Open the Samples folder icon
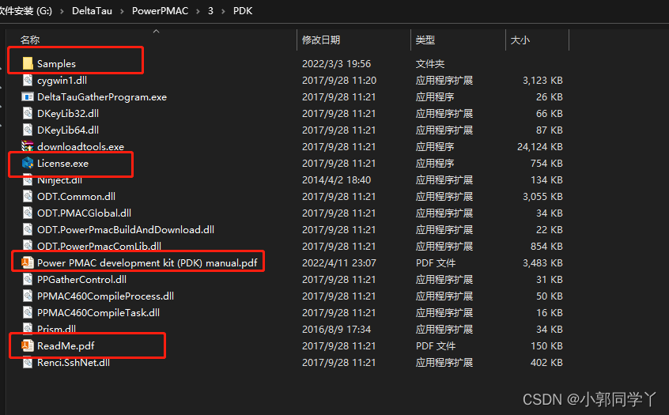 (28, 63)
